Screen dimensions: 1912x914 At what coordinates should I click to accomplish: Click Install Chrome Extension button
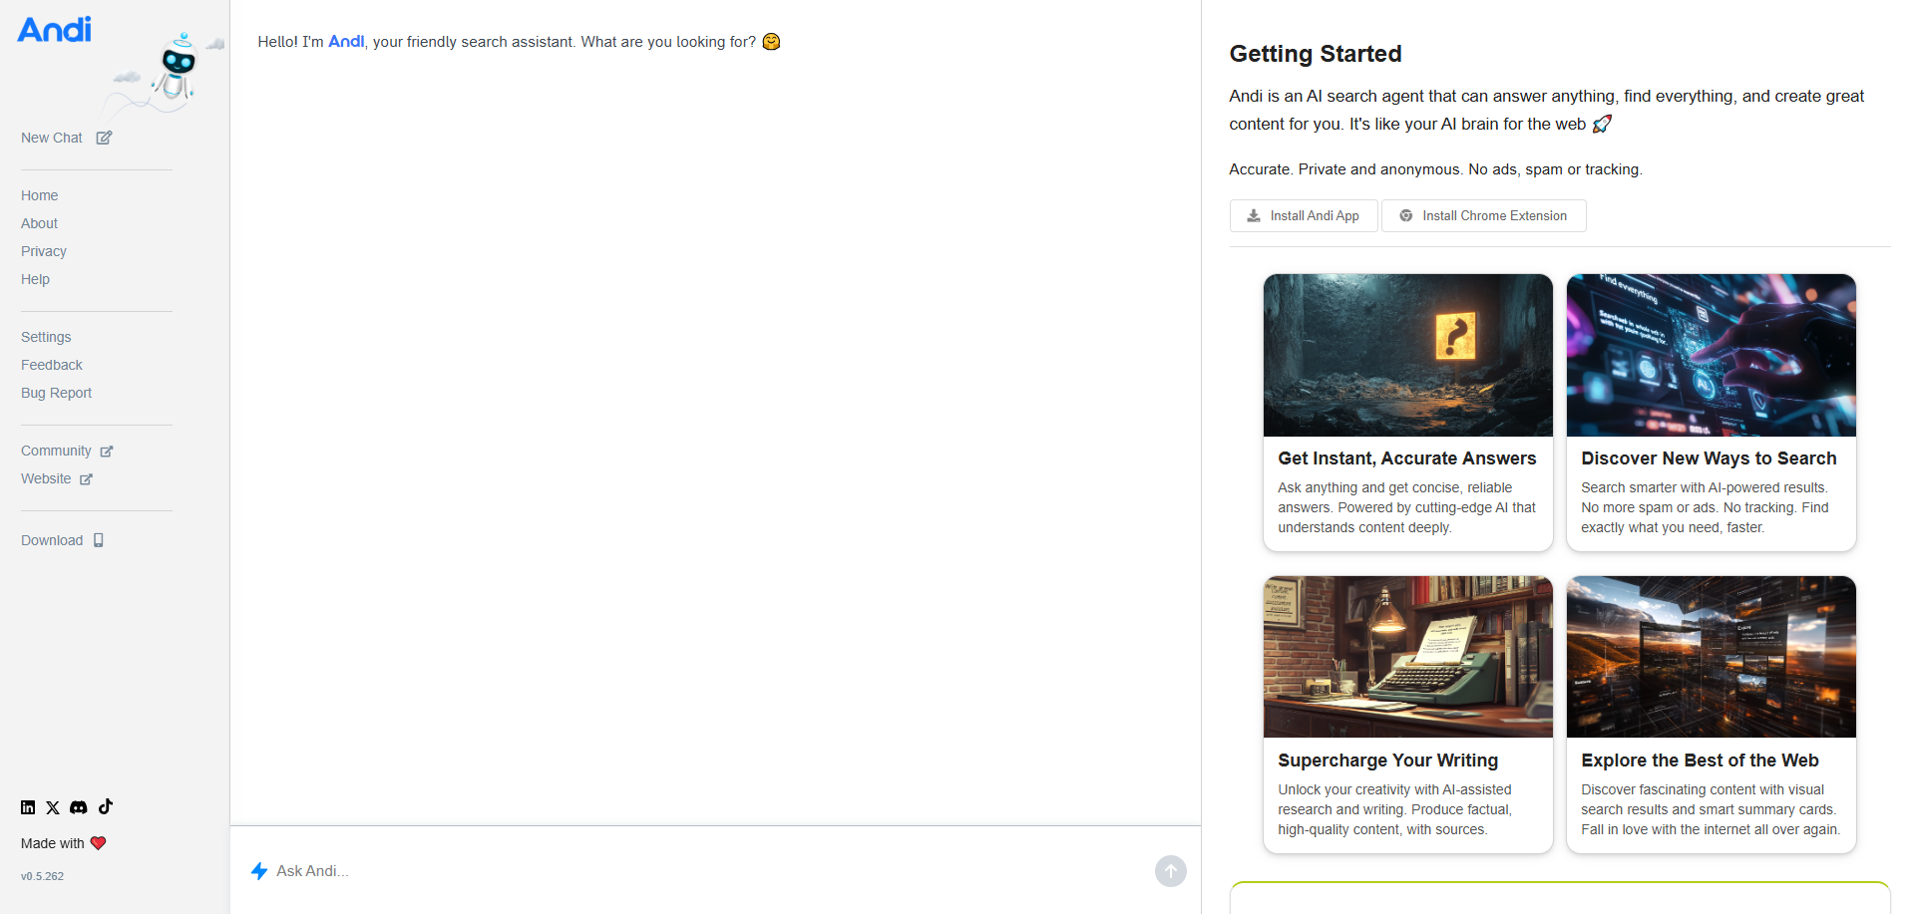(x=1483, y=215)
